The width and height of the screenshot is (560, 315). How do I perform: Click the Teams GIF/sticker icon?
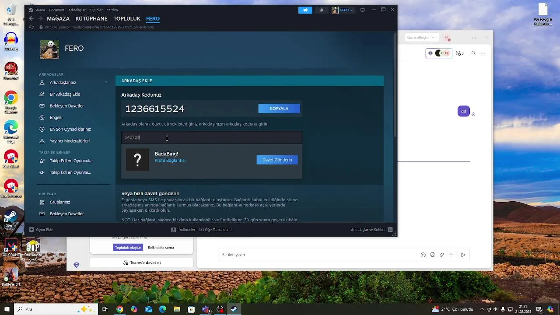click(432, 255)
